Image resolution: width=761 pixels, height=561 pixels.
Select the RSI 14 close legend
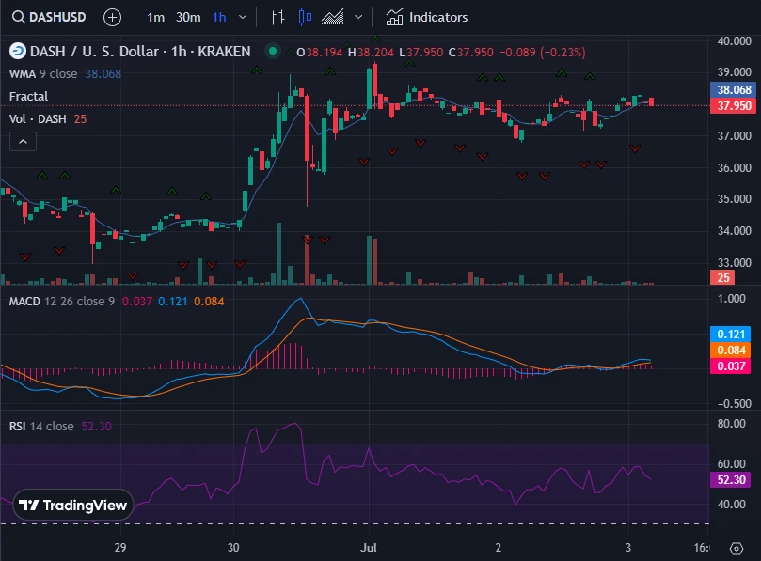pyautogui.click(x=41, y=427)
